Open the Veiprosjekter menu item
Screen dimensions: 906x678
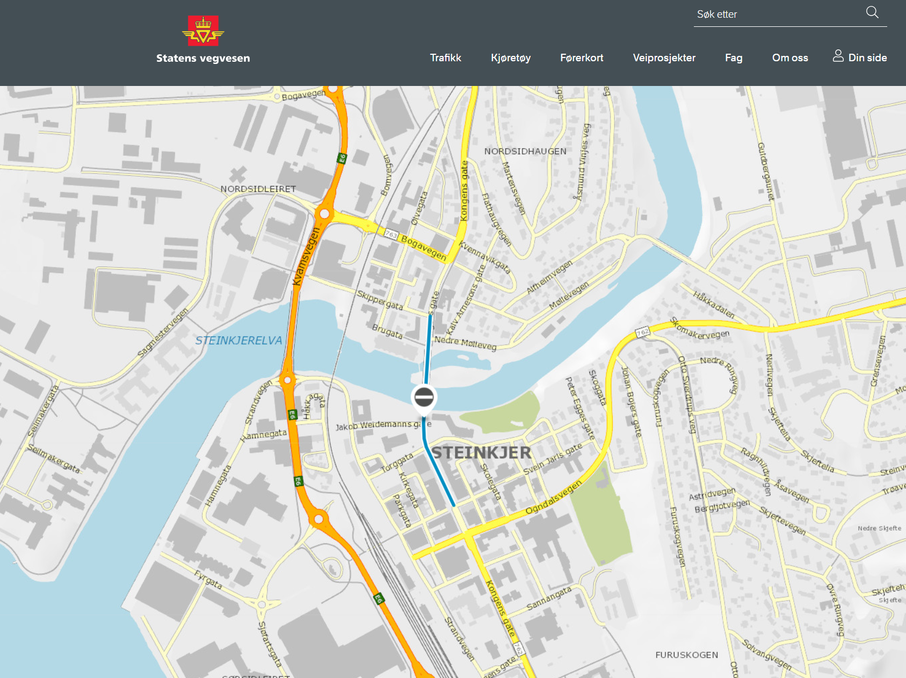(664, 58)
